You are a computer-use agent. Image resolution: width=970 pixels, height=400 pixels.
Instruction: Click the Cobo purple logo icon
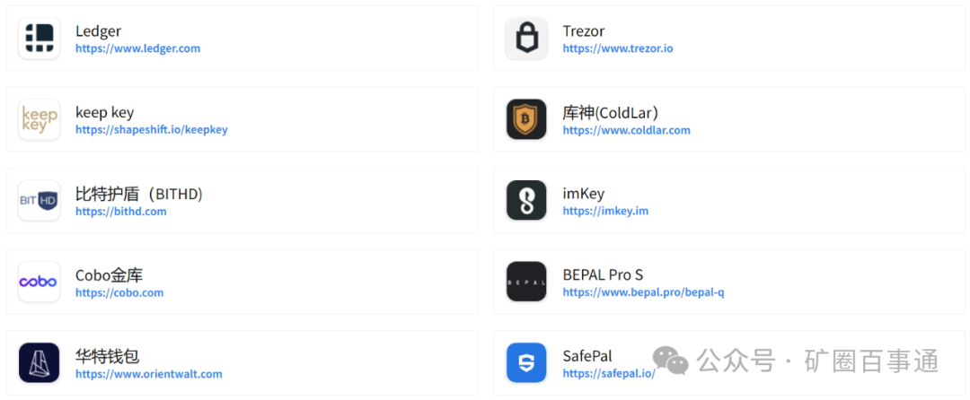(x=40, y=282)
